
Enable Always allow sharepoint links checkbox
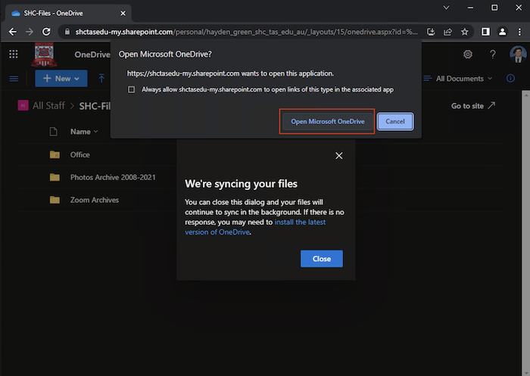132,89
